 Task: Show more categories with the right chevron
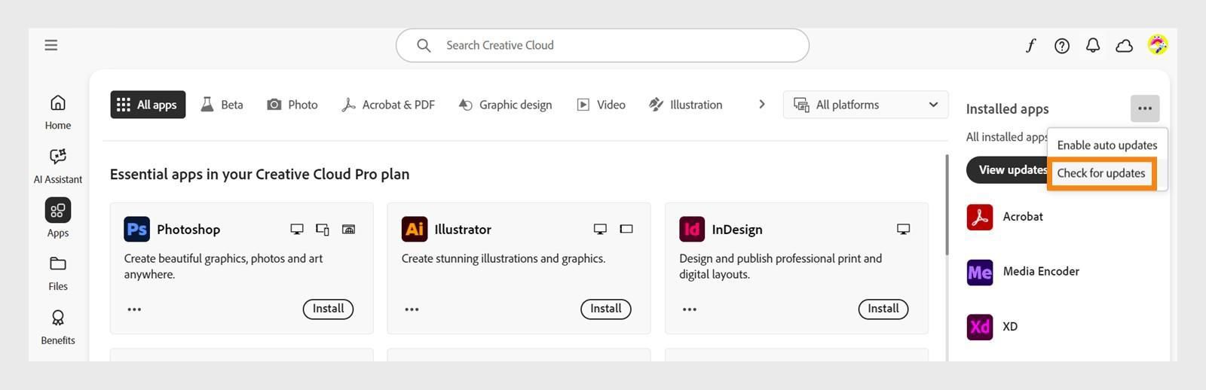pyautogui.click(x=761, y=105)
